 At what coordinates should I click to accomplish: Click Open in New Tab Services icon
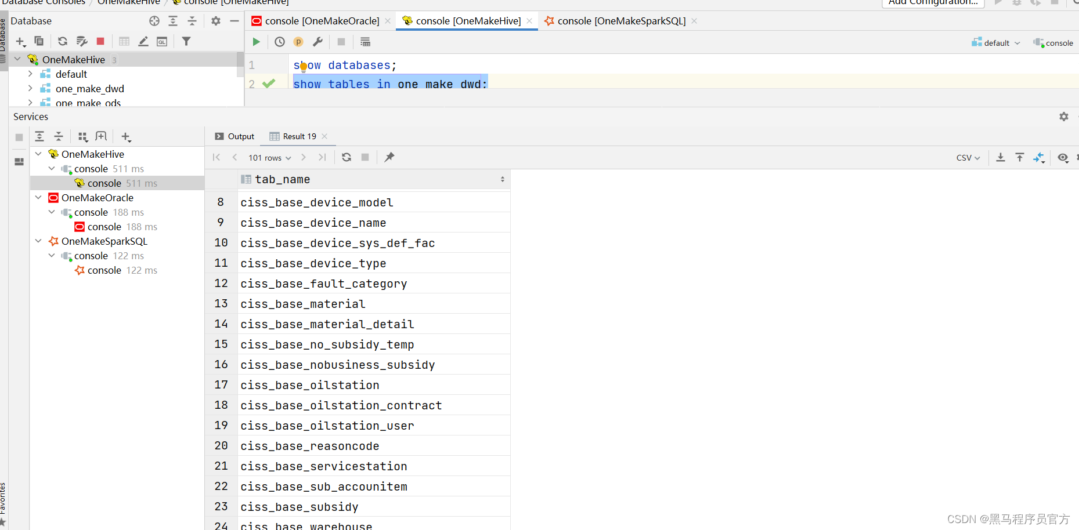click(x=101, y=136)
